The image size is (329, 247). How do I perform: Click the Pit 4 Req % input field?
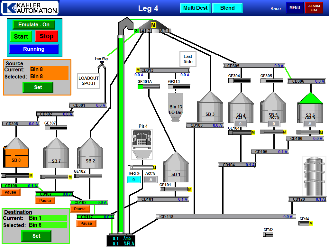(x=134, y=180)
